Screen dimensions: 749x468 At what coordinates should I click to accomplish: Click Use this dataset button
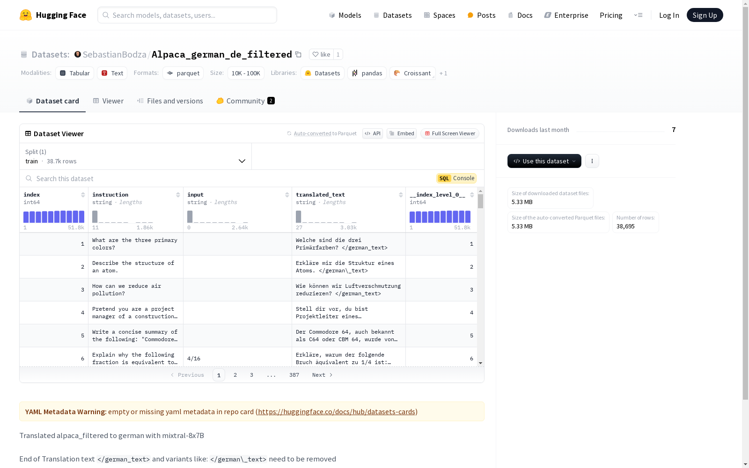coord(544,161)
